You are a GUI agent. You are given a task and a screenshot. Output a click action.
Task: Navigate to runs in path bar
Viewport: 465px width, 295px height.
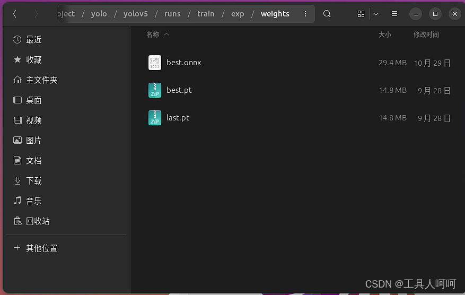[x=172, y=14]
